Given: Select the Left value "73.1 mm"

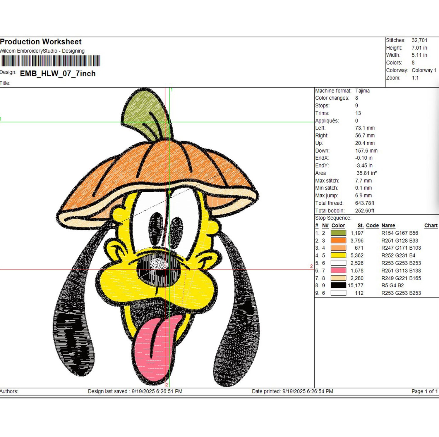Looking at the screenshot, I should point(365,128).
